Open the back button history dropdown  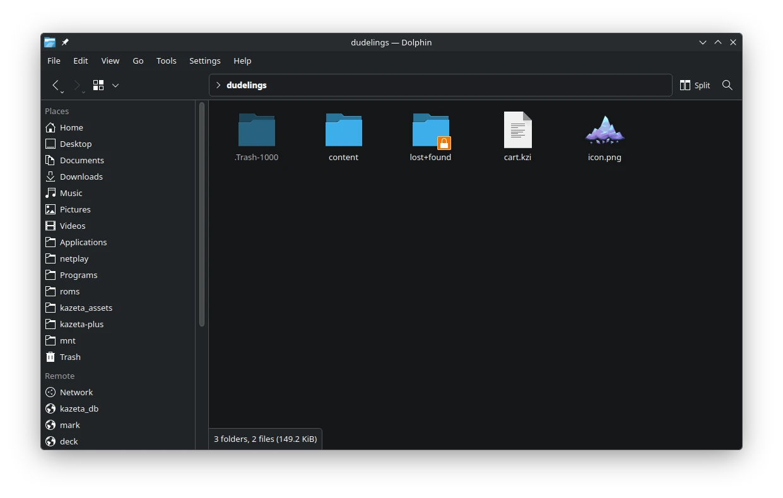[x=62, y=91]
